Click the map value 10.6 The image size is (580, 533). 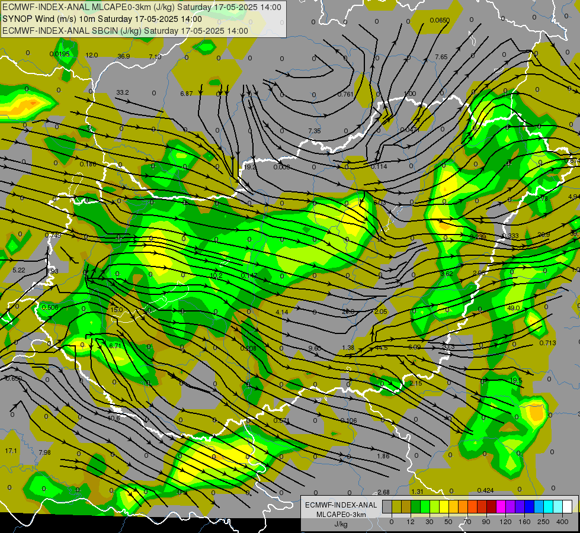[114, 418]
